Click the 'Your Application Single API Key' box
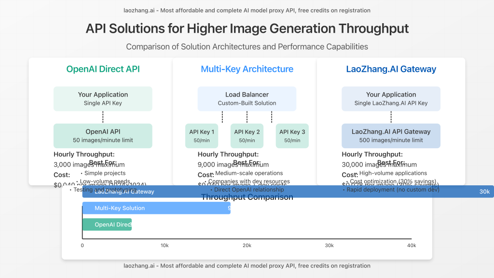This screenshot has width=494, height=278. (103, 98)
